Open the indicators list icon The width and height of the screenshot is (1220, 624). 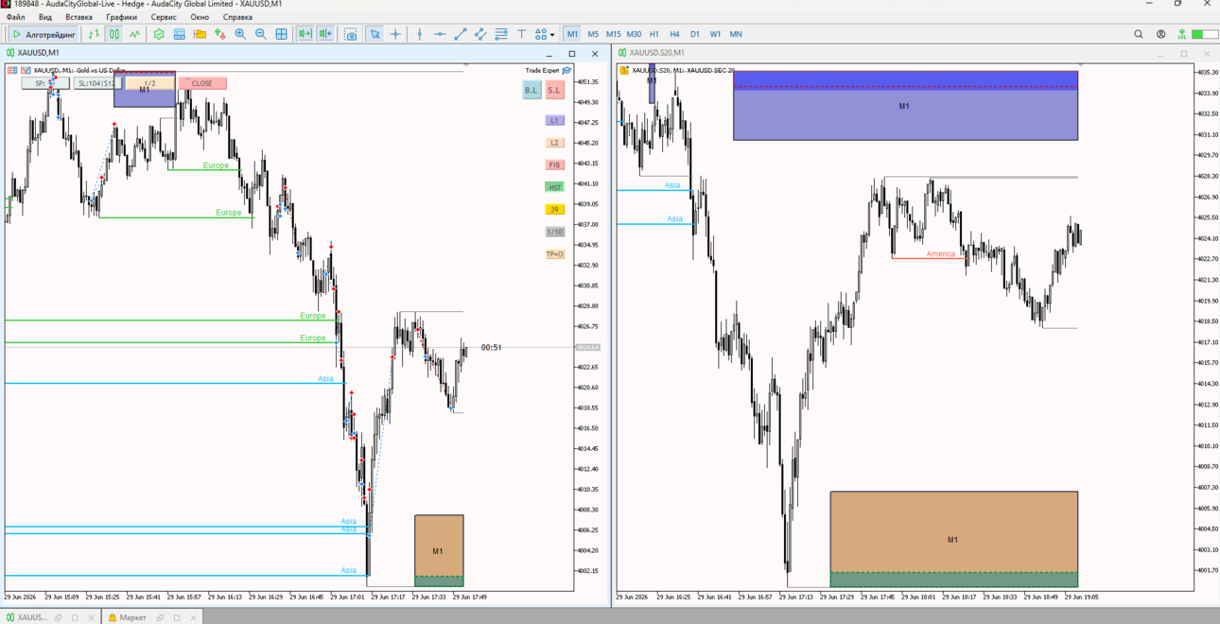point(159,34)
